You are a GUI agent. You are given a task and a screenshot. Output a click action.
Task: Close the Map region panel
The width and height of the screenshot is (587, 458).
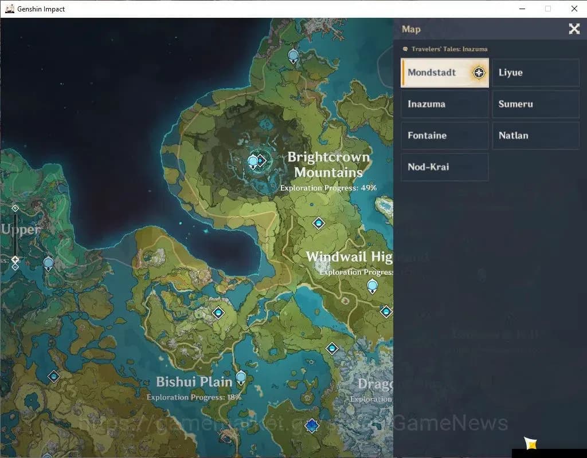[x=574, y=29]
